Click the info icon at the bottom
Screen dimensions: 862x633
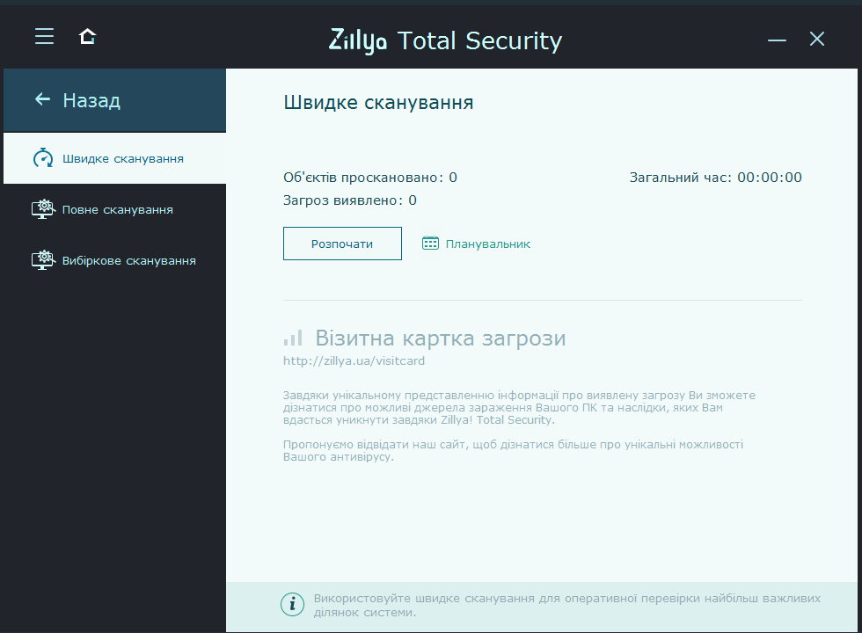(292, 604)
